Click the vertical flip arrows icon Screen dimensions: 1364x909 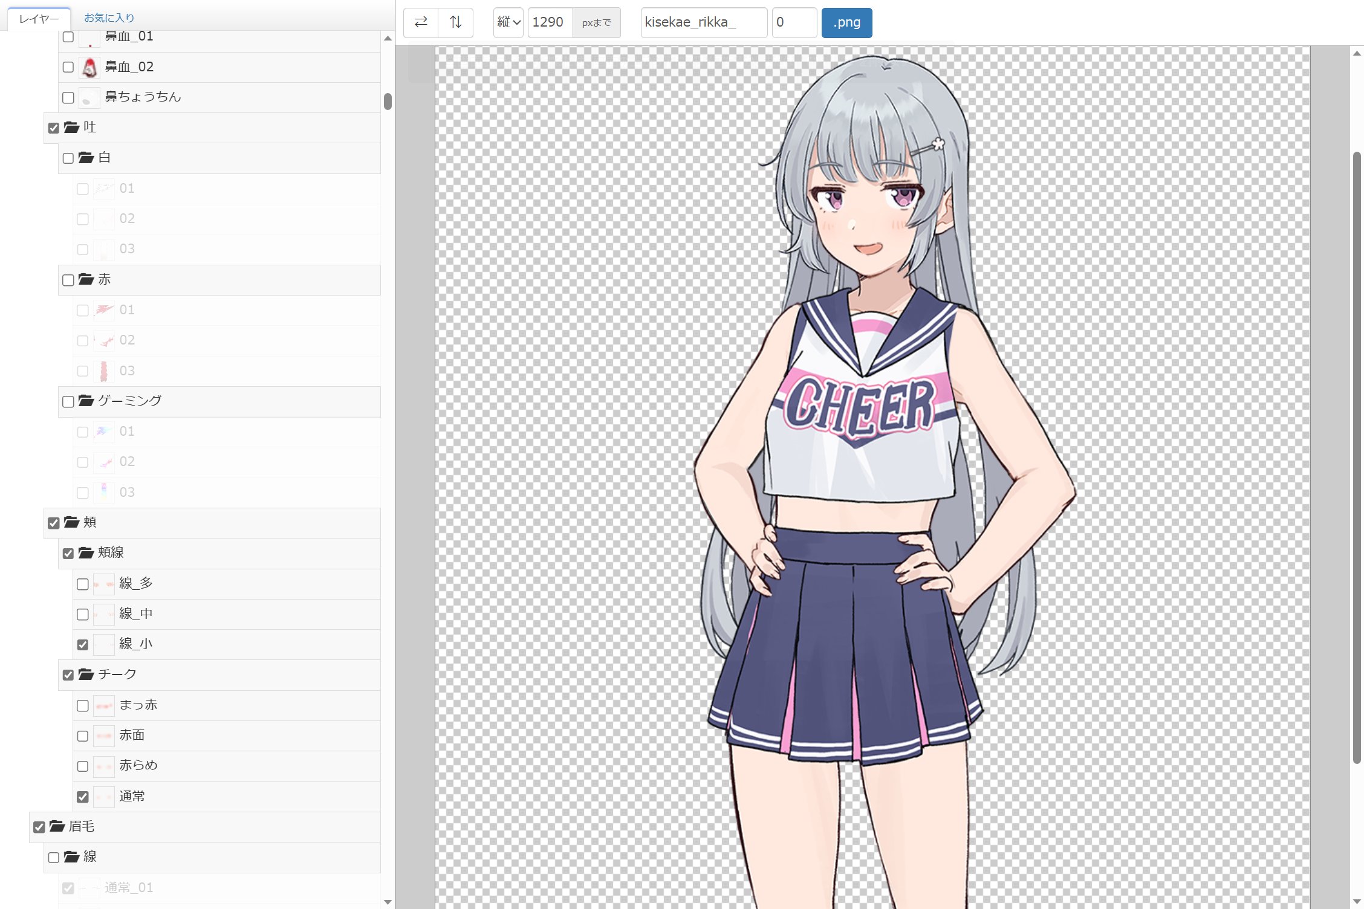(x=456, y=22)
